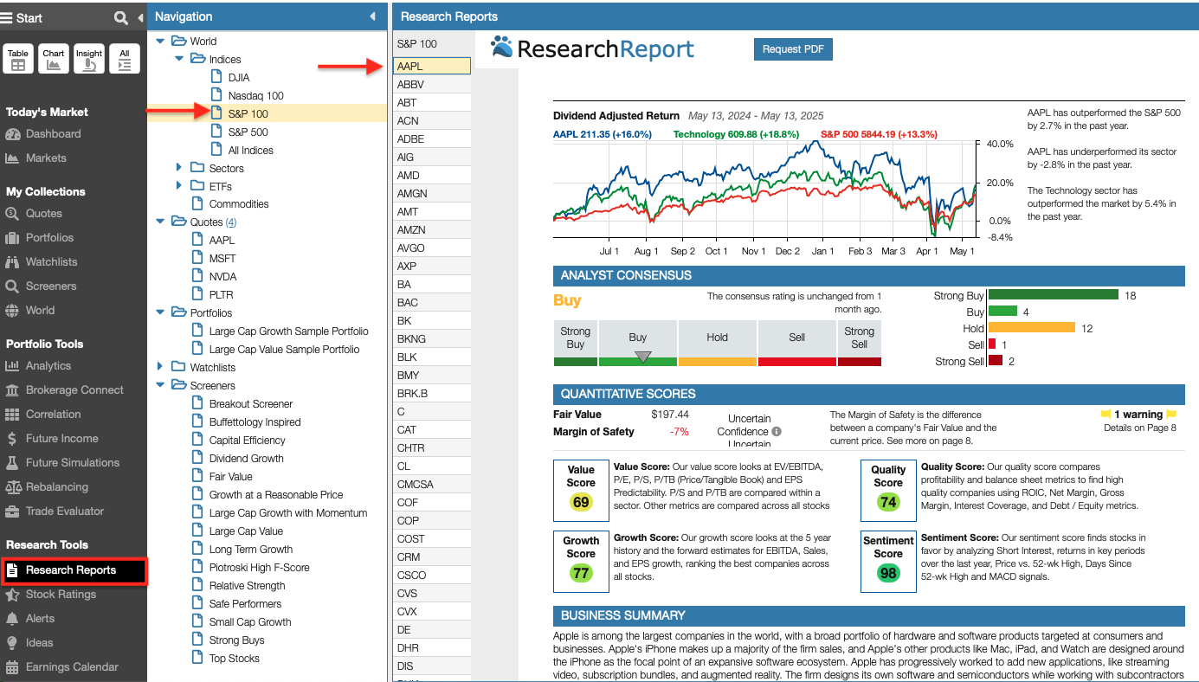
Task: Open Buffettology Inspired screener
Action: click(255, 422)
